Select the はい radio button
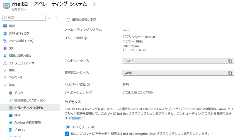The image size is (237, 137). pos(68,127)
